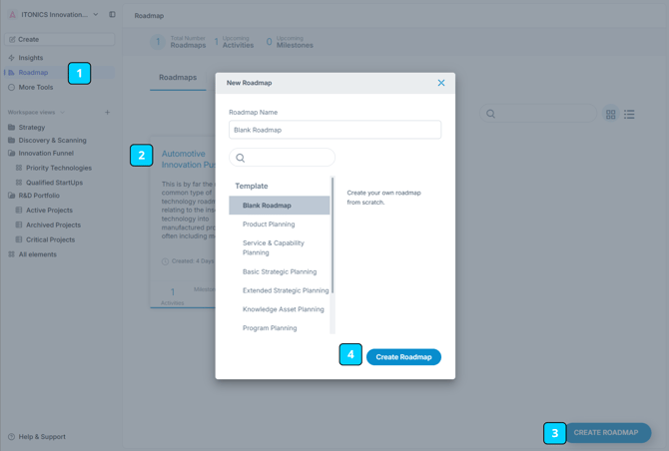The height and width of the screenshot is (451, 669).
Task: Select the Program Planning template
Action: point(270,328)
